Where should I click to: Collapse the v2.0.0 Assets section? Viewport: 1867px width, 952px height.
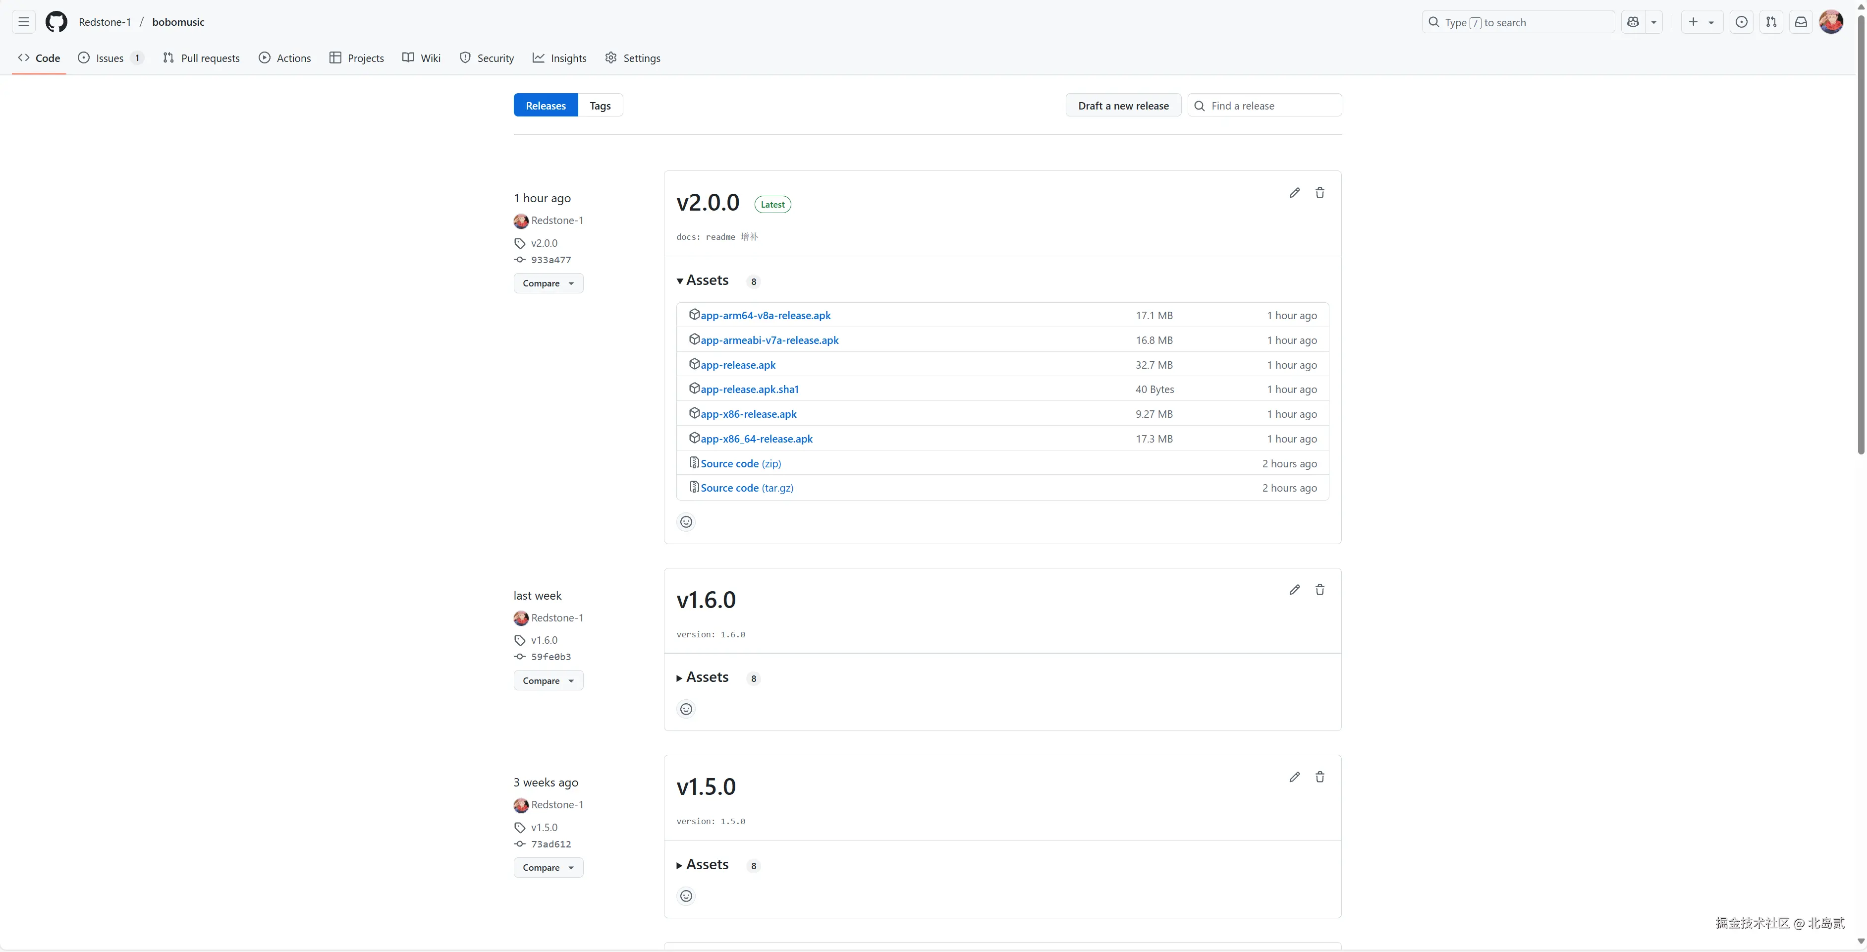point(702,280)
